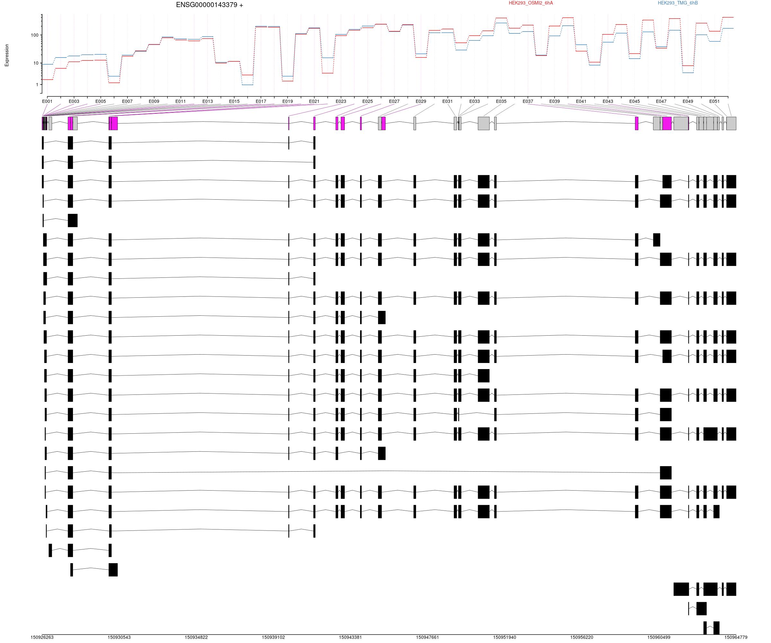Click exon label E009
The height and width of the screenshot is (643, 771).
tap(154, 101)
